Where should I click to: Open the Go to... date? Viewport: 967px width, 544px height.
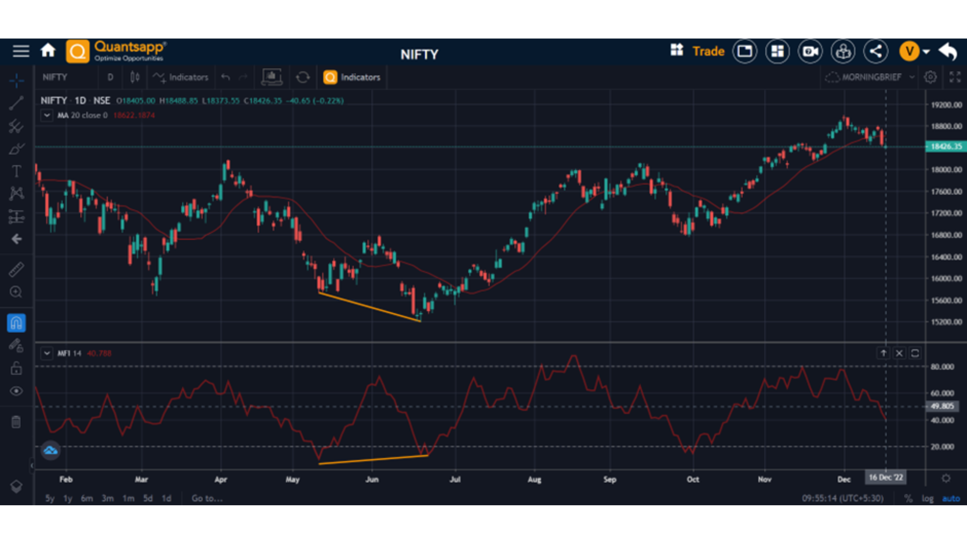point(206,498)
